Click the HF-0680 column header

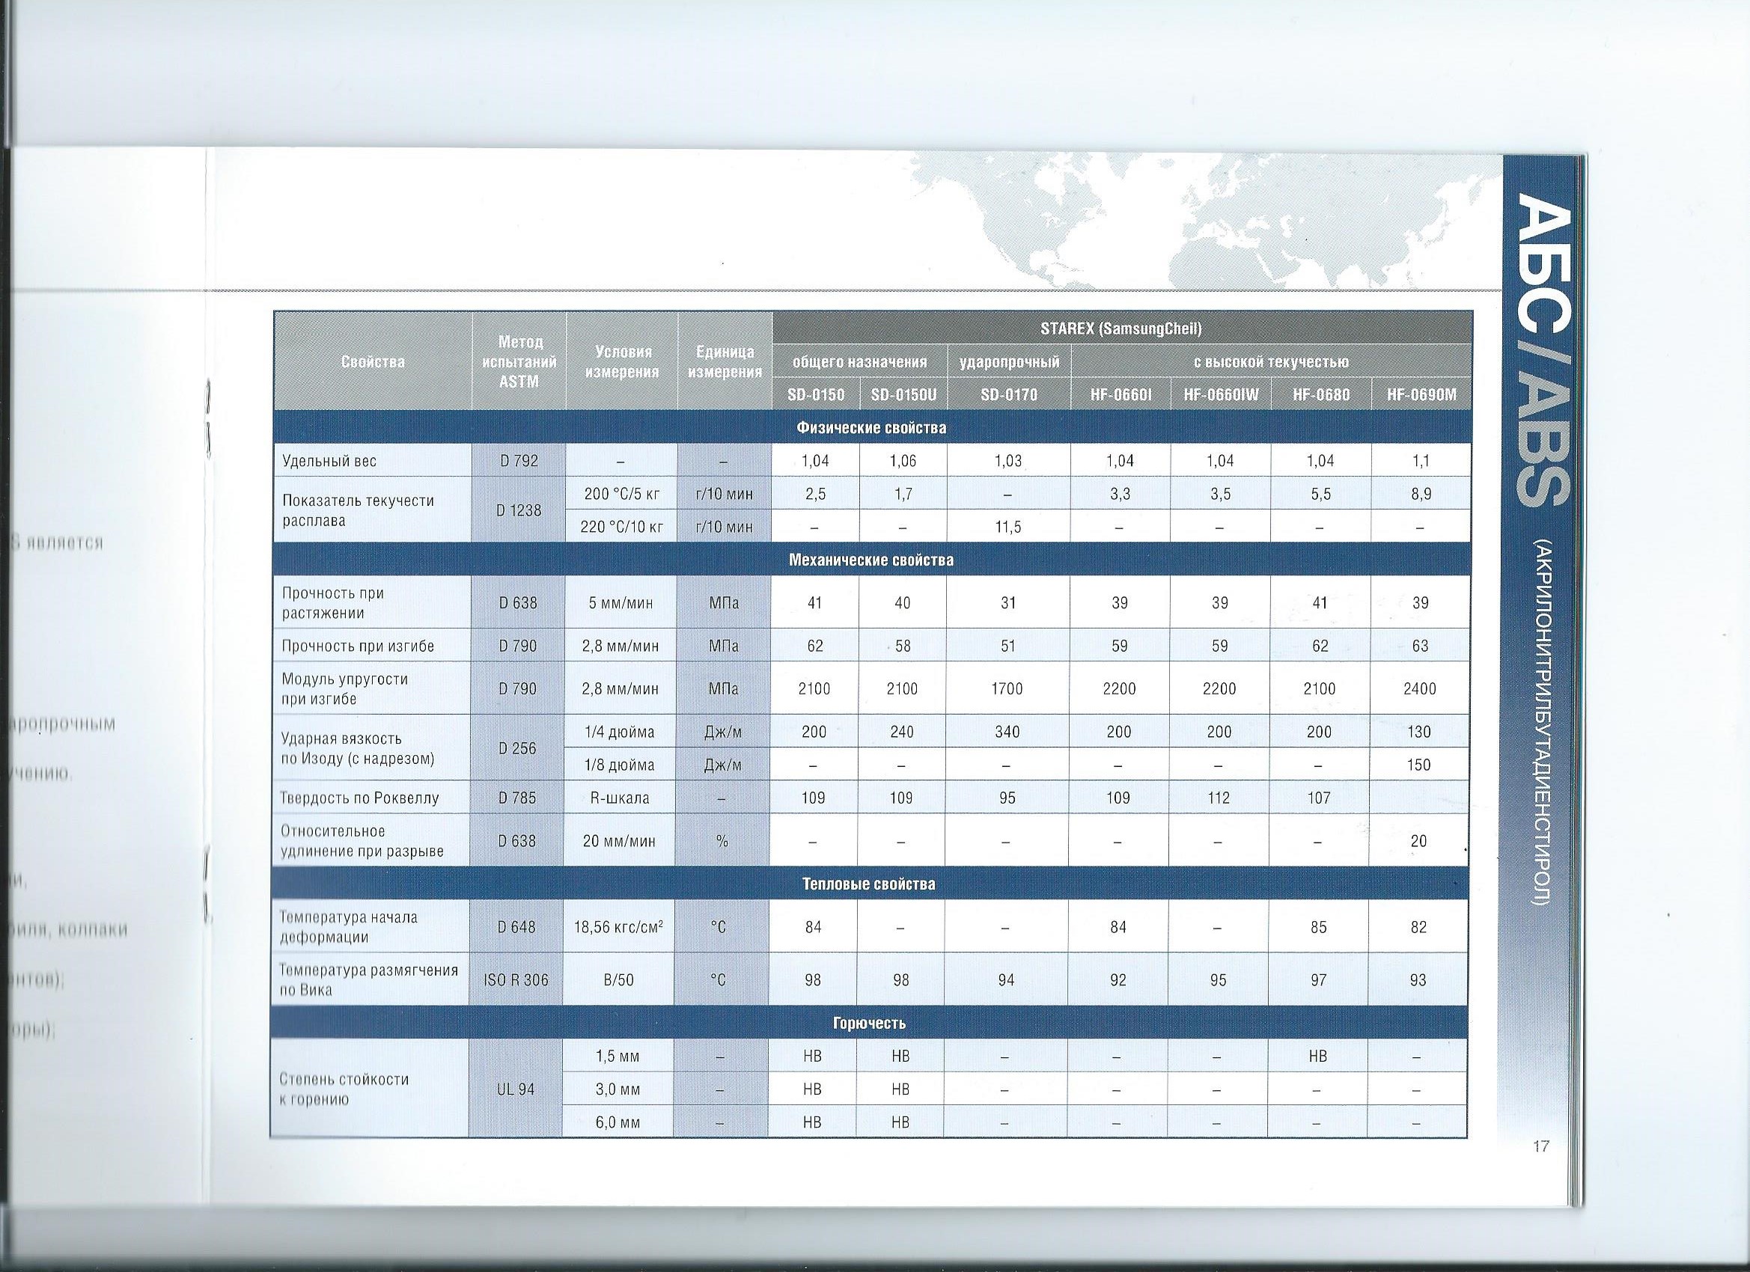click(1321, 395)
